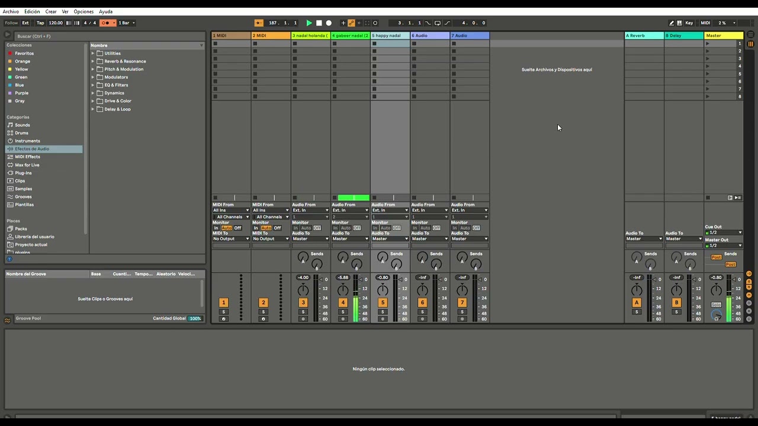This screenshot has width=758, height=426.
Task: Enable MIDI map mode button
Action: point(705,23)
